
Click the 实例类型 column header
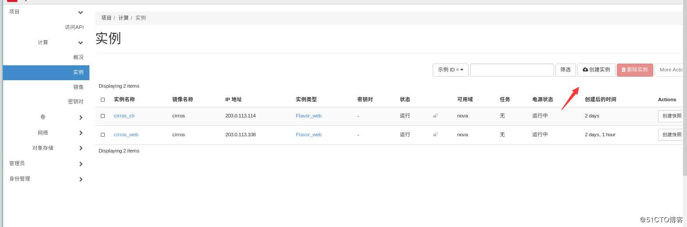click(306, 99)
